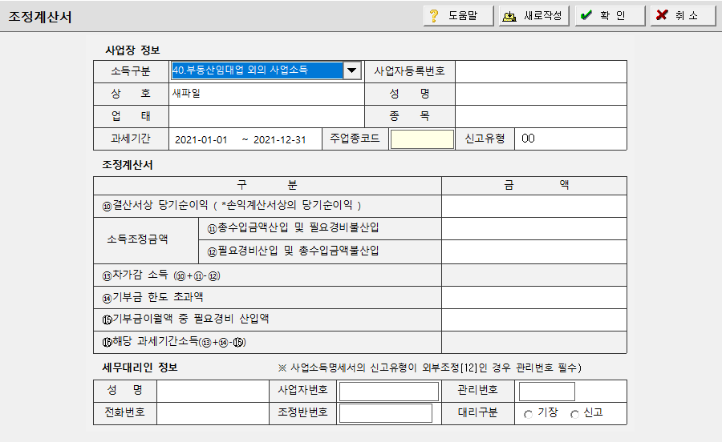Click the 사업장 정보 section heading
Screen dimensions: 722x442
click(132, 50)
